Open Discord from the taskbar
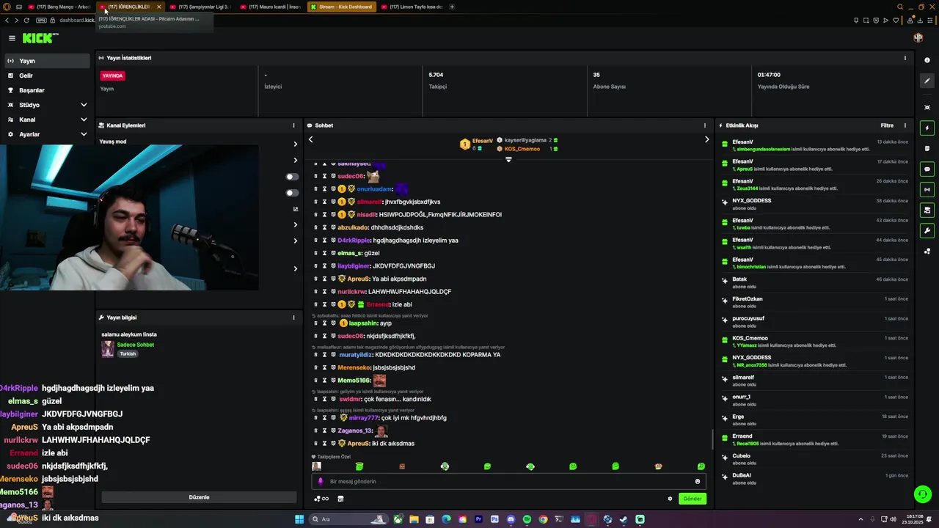 pos(511,519)
